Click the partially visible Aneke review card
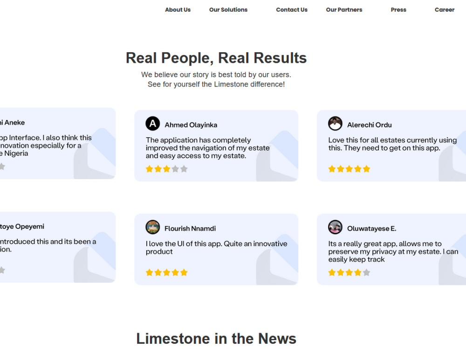 [58, 143]
